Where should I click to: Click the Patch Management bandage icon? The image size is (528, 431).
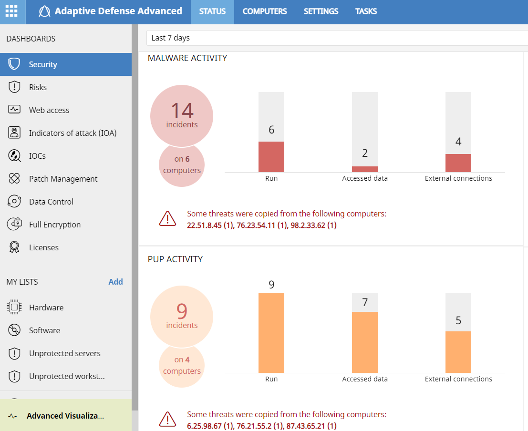pyautogui.click(x=14, y=178)
